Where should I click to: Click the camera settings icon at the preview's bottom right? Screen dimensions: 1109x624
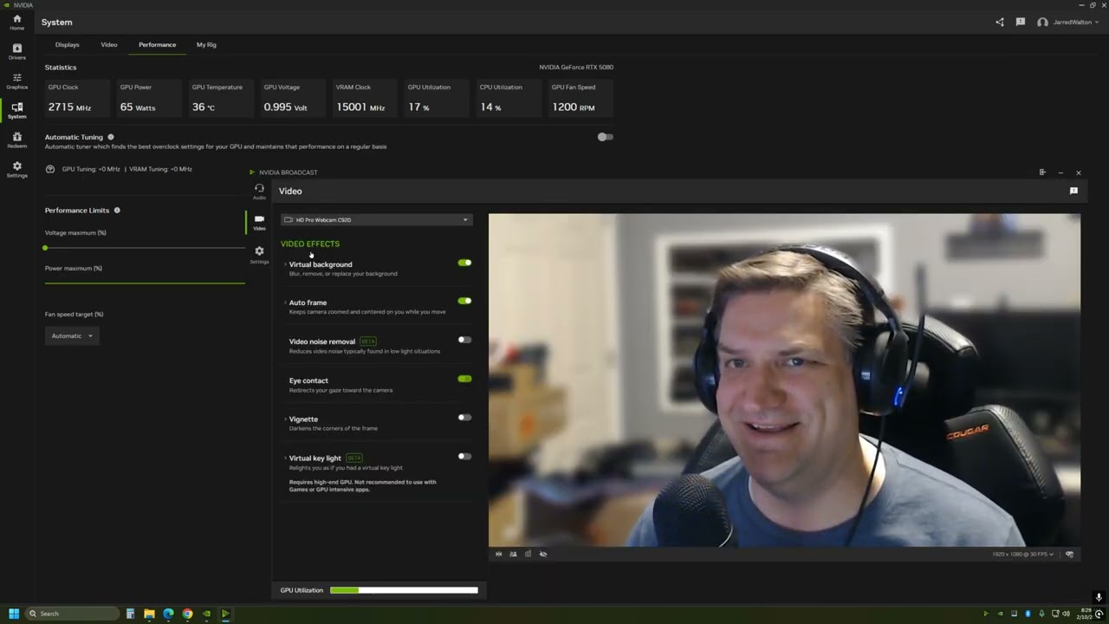point(1070,554)
